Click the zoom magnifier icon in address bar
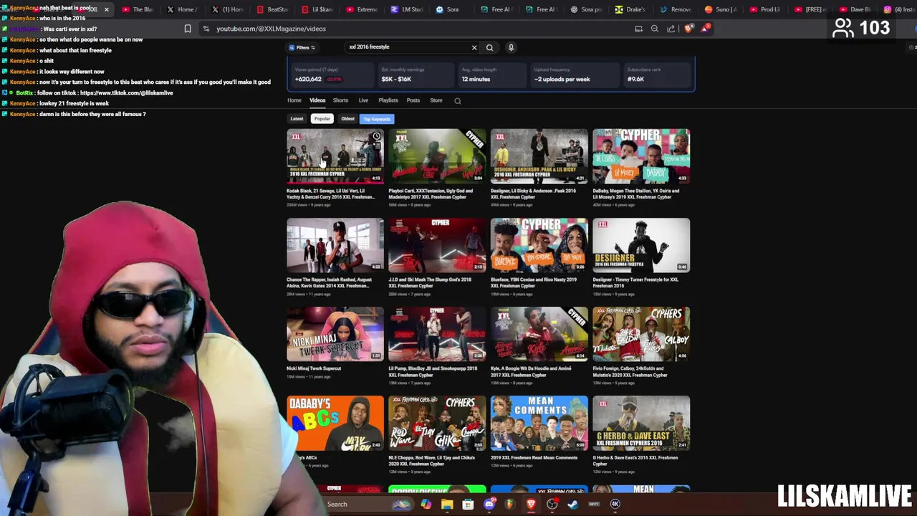This screenshot has width=917, height=516. (x=655, y=29)
